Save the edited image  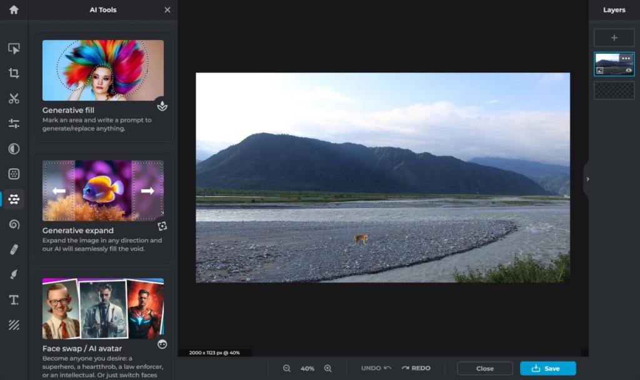547,368
